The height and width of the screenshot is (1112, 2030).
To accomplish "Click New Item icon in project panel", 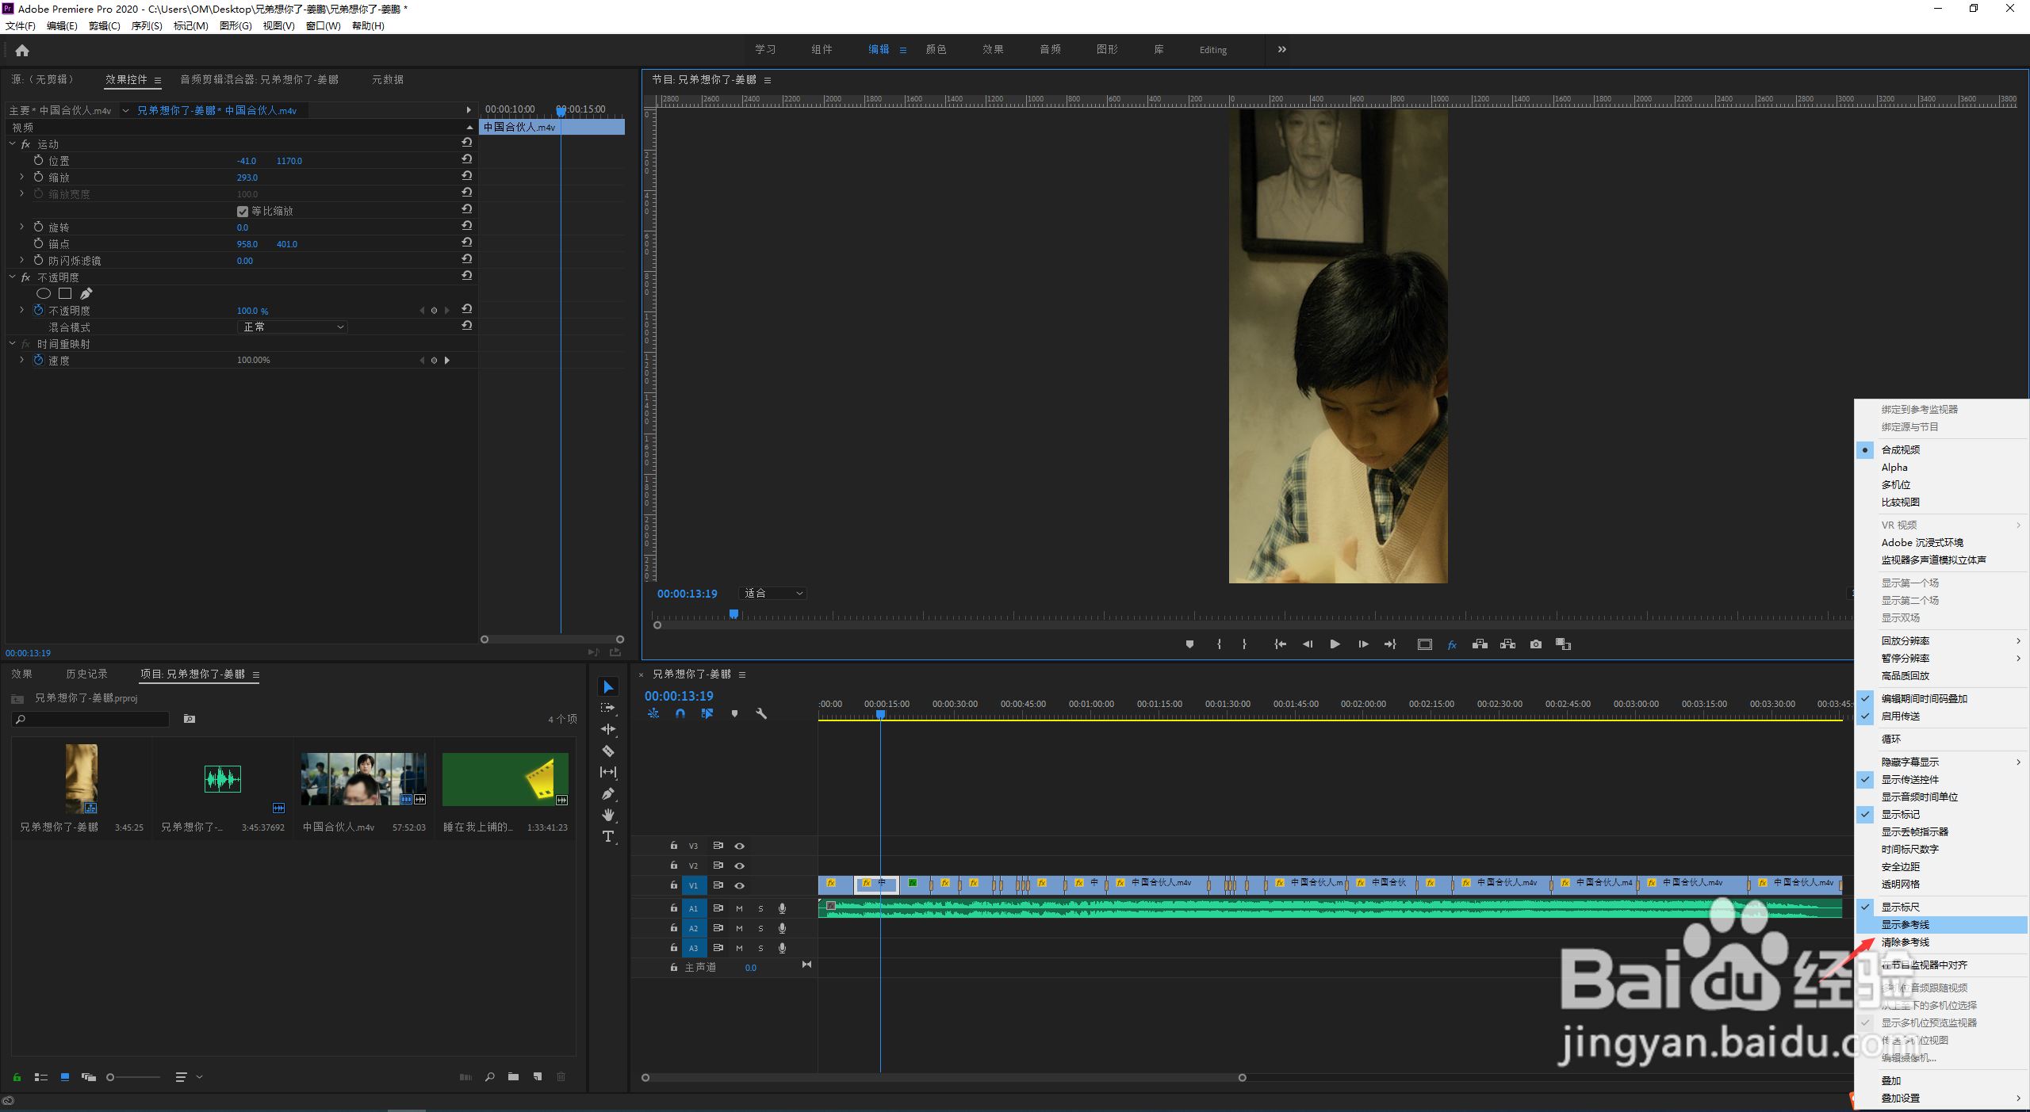I will (x=538, y=1076).
